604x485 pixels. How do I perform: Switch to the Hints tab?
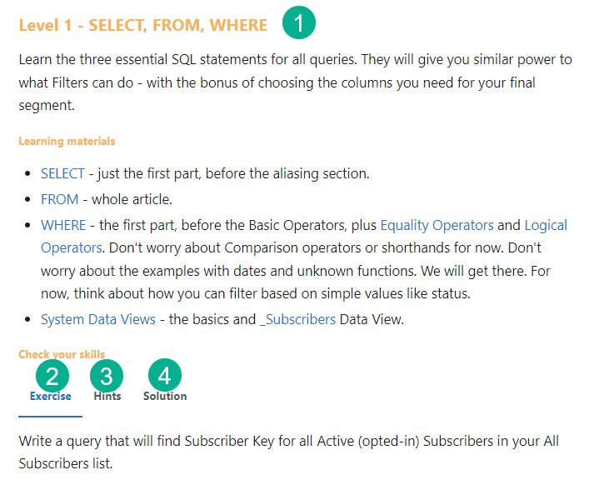coord(107,397)
